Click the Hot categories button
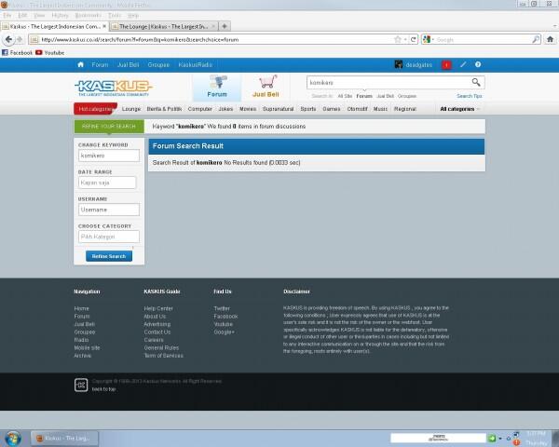The image size is (559, 447). [95, 109]
